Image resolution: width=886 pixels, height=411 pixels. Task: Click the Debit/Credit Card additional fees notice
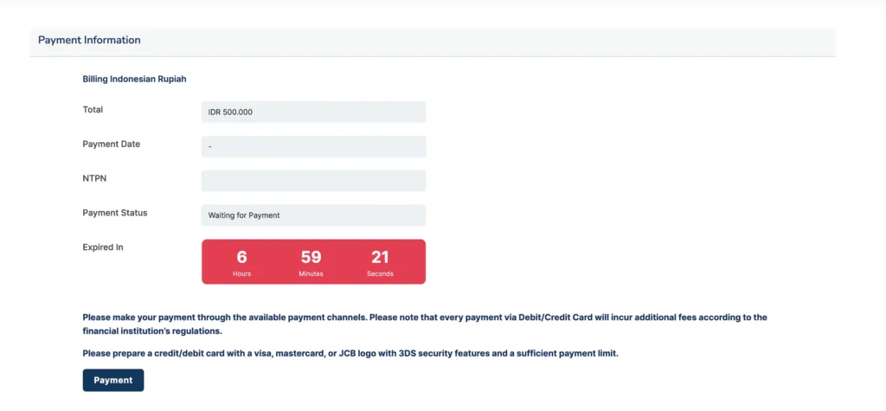[424, 324]
